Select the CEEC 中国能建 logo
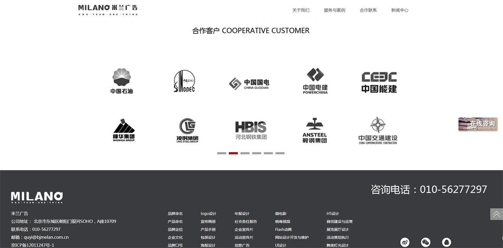 pyautogui.click(x=379, y=82)
